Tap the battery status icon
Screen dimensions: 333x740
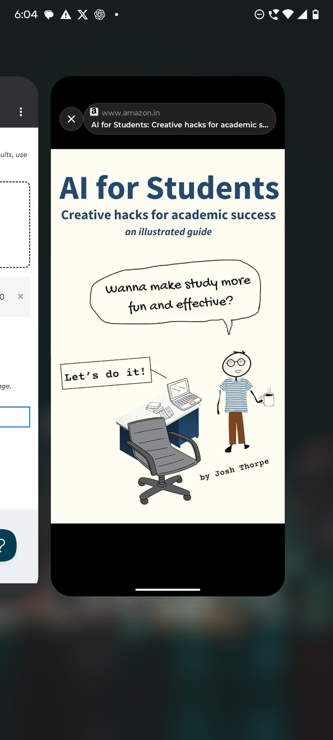315,14
